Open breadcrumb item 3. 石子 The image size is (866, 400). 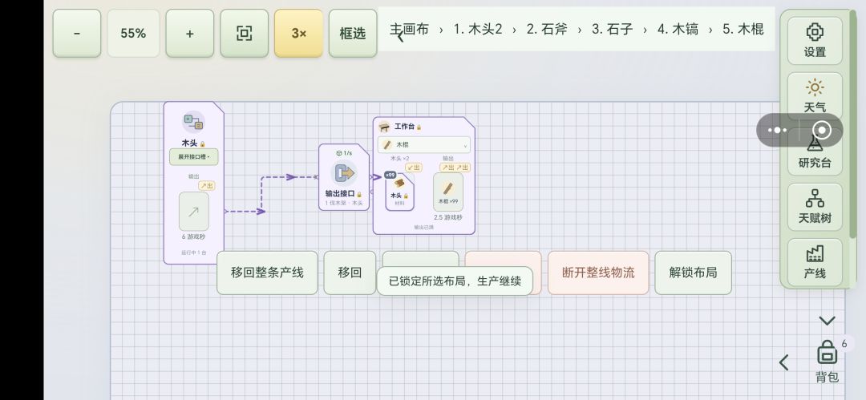(x=613, y=30)
